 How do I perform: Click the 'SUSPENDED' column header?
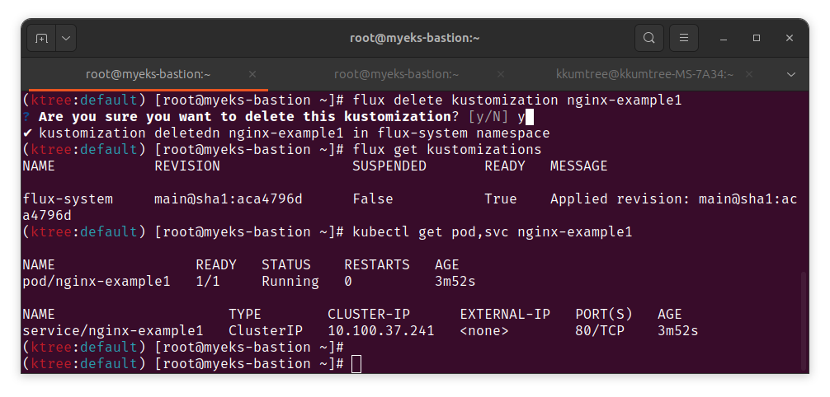pyautogui.click(x=389, y=166)
